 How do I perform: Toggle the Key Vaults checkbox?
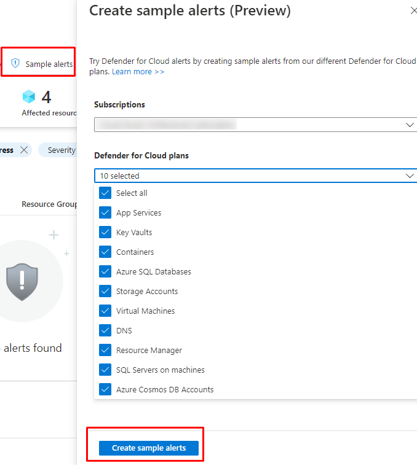[x=105, y=232]
